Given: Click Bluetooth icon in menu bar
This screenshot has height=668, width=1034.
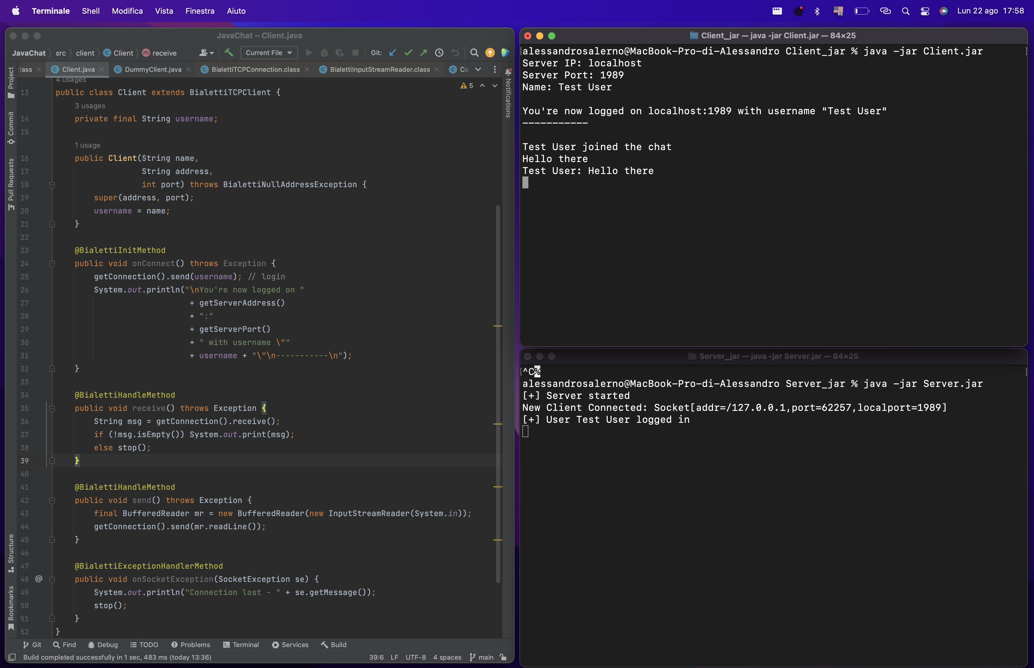Looking at the screenshot, I should (817, 11).
